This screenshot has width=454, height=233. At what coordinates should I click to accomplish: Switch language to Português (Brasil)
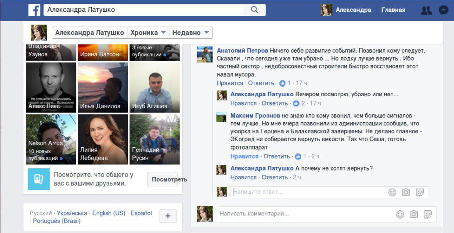(x=57, y=221)
